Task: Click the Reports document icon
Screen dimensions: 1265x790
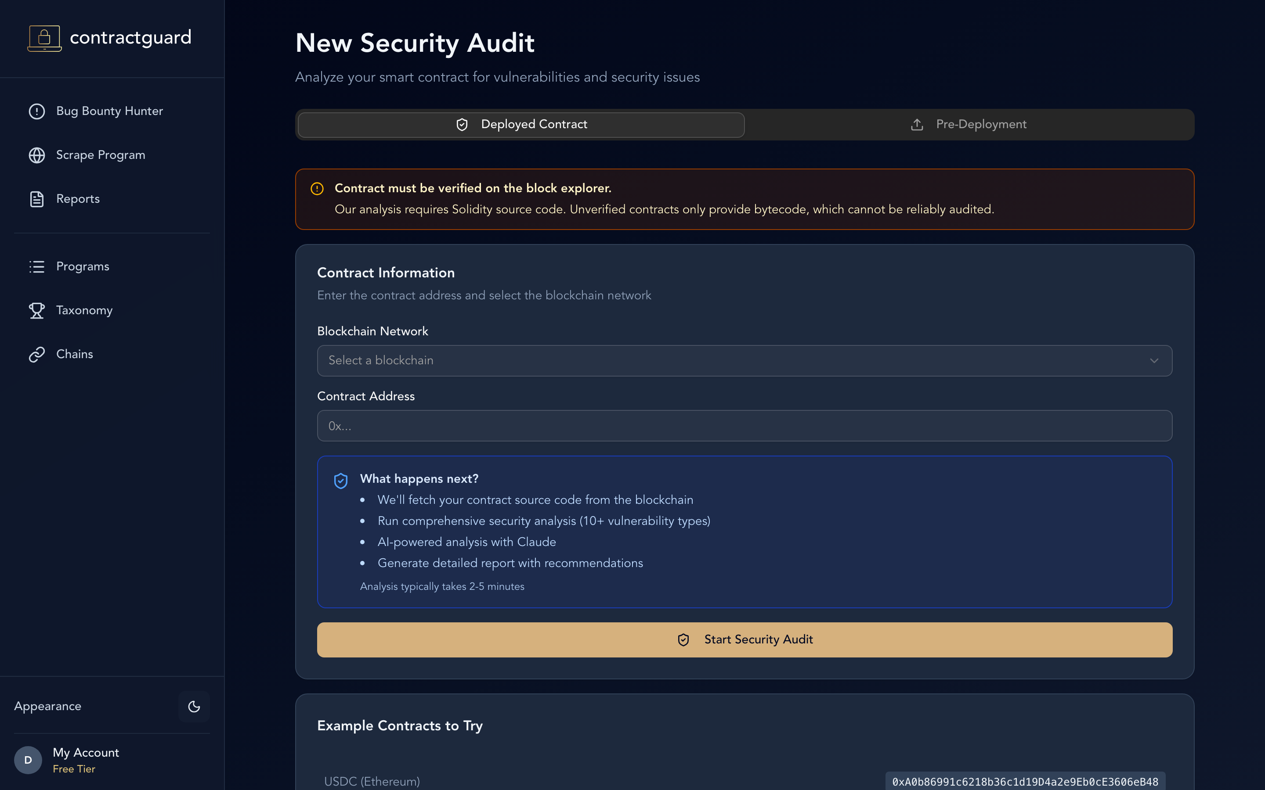Action: click(36, 199)
